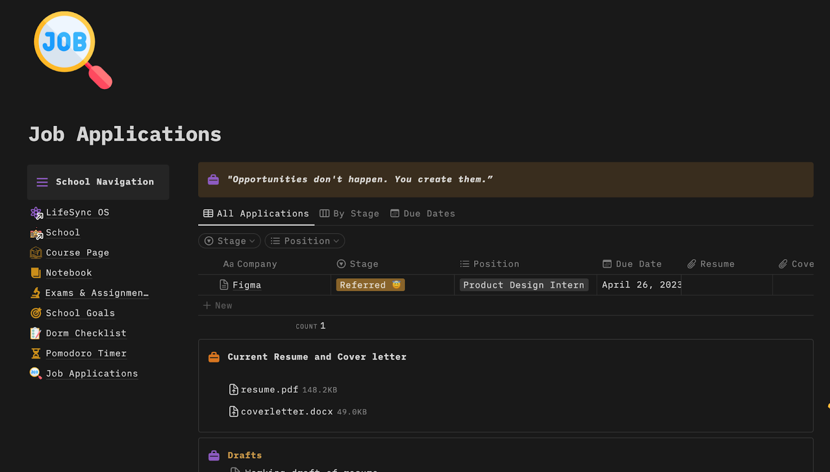Open the Pomodoro Timer link
This screenshot has height=472, width=830.
pyautogui.click(x=86, y=353)
